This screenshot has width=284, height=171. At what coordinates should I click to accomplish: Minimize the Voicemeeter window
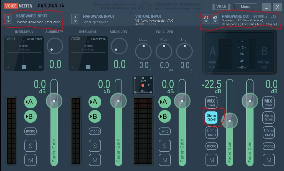[267, 7]
